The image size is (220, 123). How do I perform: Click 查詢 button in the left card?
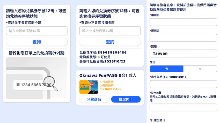click(36, 42)
